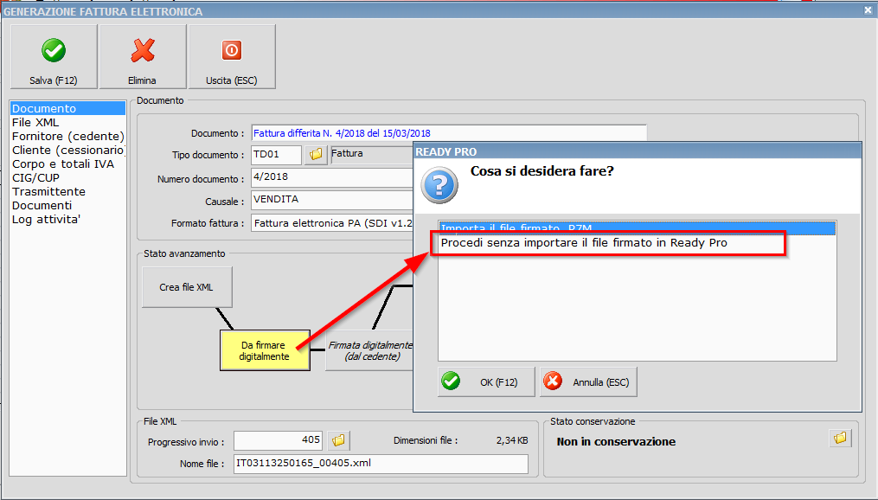The height and width of the screenshot is (500, 878).
Task: Select Documento in the left section list
Action: tap(67, 109)
